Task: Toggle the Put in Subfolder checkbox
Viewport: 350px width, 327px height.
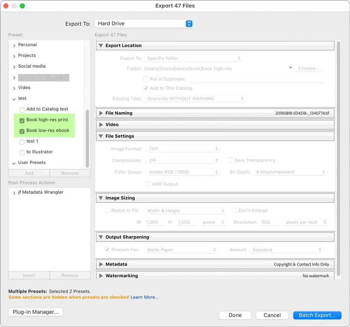Action: pos(146,79)
